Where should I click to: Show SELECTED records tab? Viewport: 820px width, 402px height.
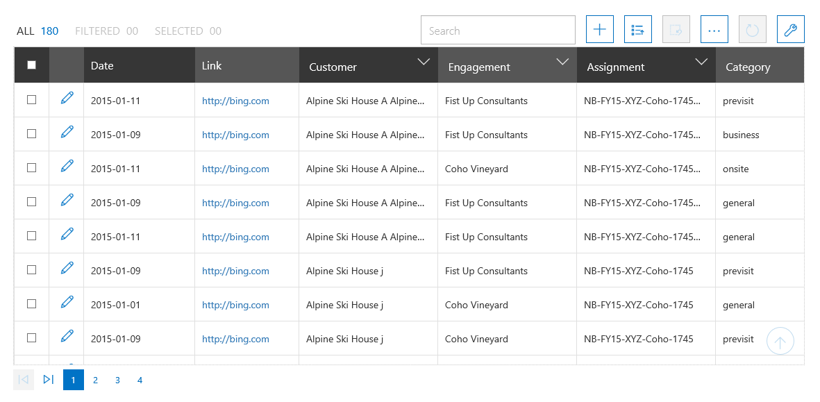(x=187, y=31)
